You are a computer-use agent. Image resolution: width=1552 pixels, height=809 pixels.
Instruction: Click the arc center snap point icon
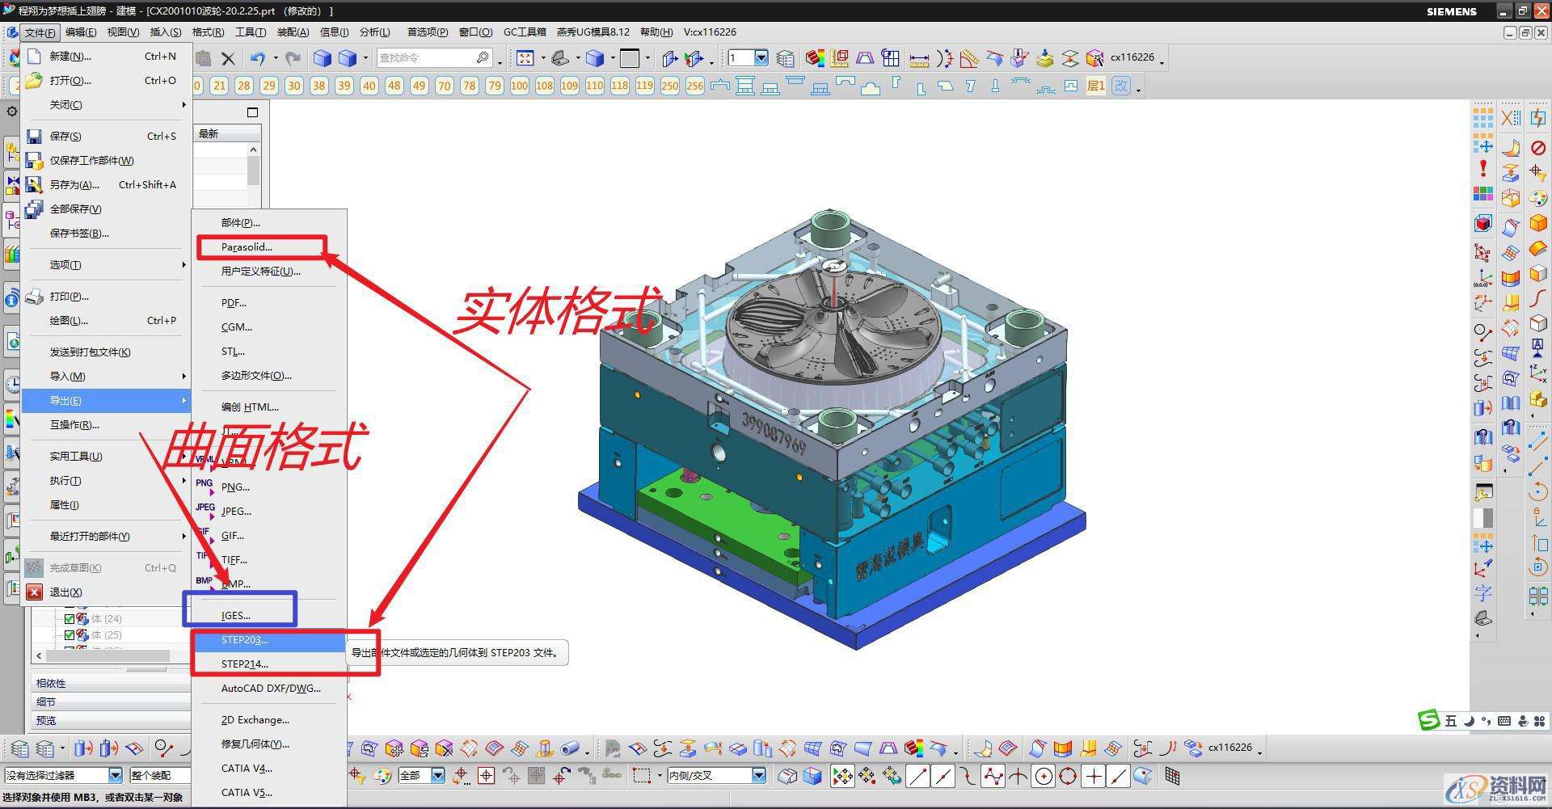tap(1044, 777)
